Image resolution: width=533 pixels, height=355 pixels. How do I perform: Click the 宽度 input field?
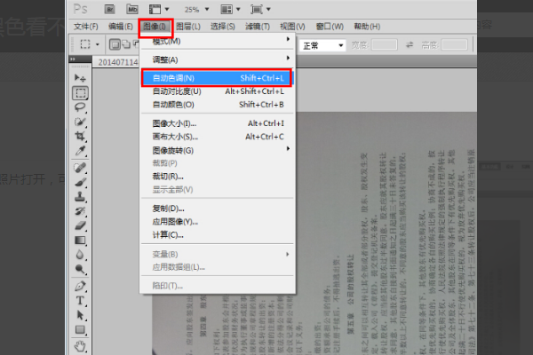coord(384,44)
